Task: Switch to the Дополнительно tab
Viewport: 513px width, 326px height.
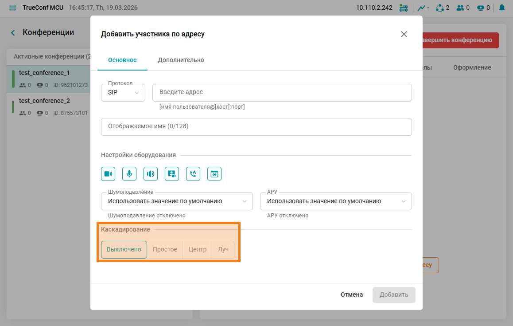Action: click(x=181, y=60)
